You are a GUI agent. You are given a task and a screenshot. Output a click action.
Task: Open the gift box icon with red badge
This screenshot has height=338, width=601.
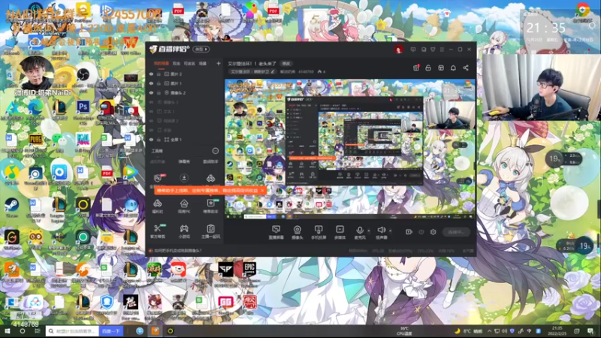416,68
